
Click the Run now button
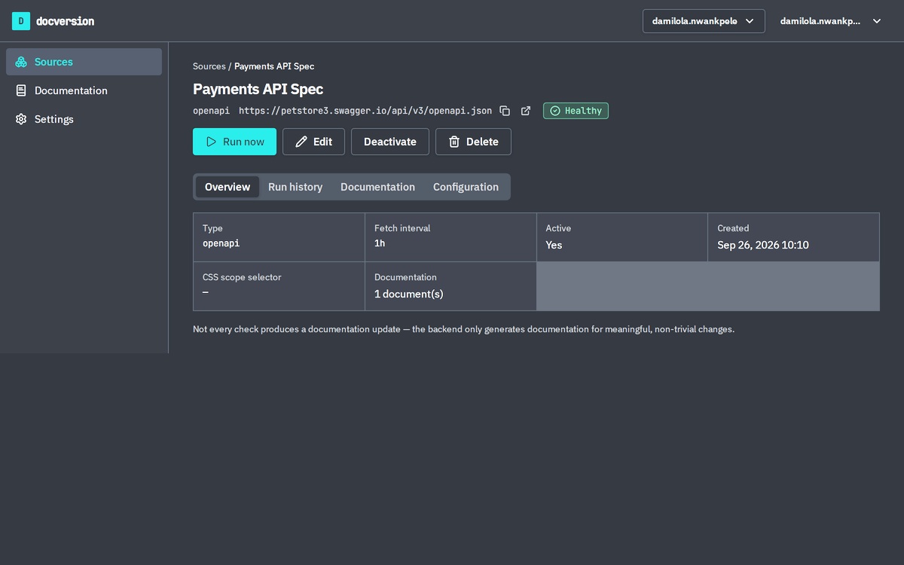pyautogui.click(x=234, y=142)
